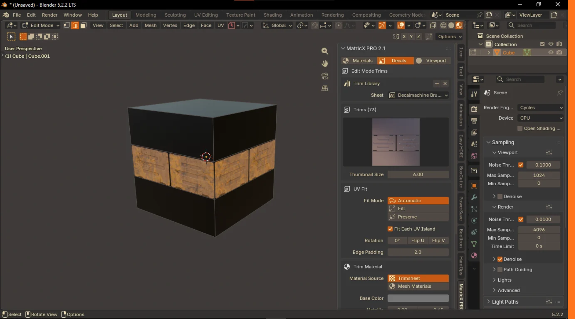Open the Material properties tab icon
This screenshot has height=319, width=575.
(474, 256)
